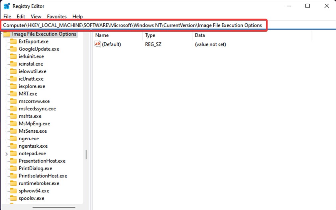Screen dimensions: 336x210
Task: Click the msfeedssync.exe folder icon
Action: [x=13, y=108]
